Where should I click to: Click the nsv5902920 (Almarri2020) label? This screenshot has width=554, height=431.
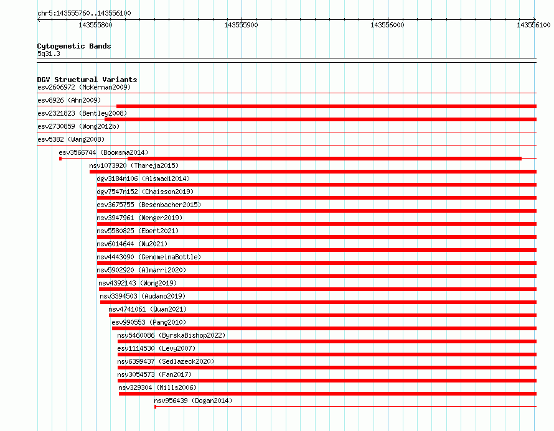coord(141,270)
